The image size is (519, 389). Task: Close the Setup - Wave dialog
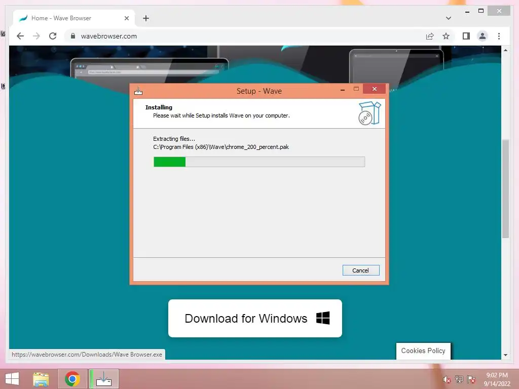375,89
